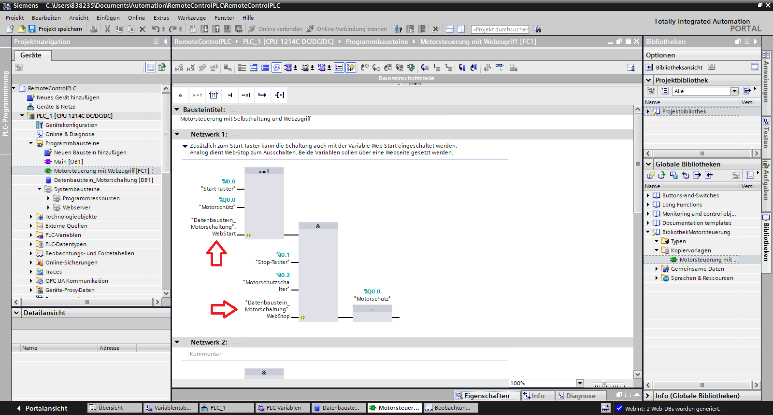Expand the Technologieobjekte node
Viewport: 773px width, 415px height.
[x=31, y=217]
